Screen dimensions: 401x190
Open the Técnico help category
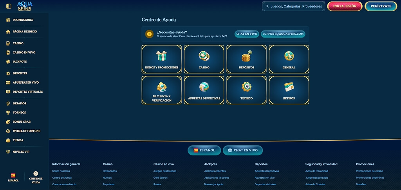click(x=247, y=90)
